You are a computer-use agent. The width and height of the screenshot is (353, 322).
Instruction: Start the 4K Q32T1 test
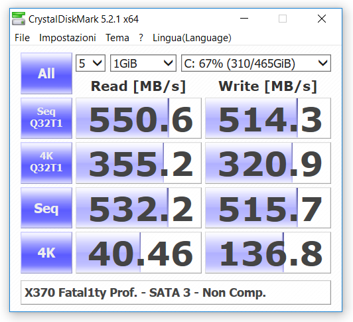46,163
